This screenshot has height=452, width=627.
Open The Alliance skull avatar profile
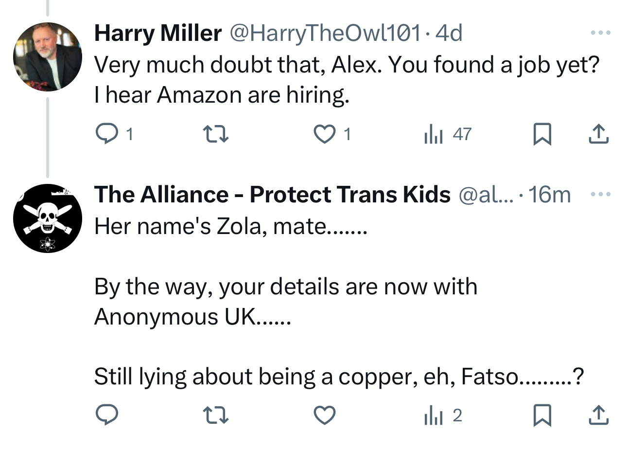[x=47, y=218]
